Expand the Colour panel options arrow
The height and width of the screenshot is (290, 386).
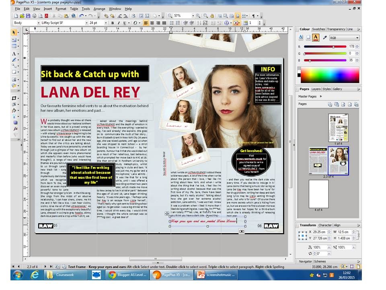(358, 29)
